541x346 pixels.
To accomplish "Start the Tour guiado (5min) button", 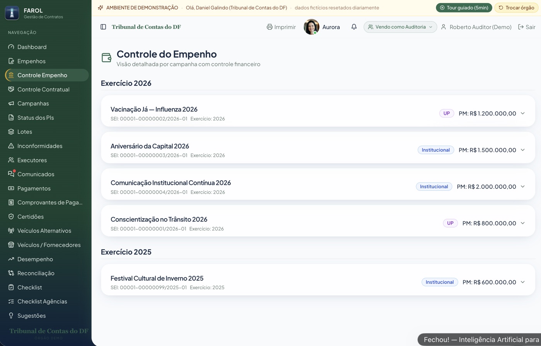I will [x=464, y=8].
